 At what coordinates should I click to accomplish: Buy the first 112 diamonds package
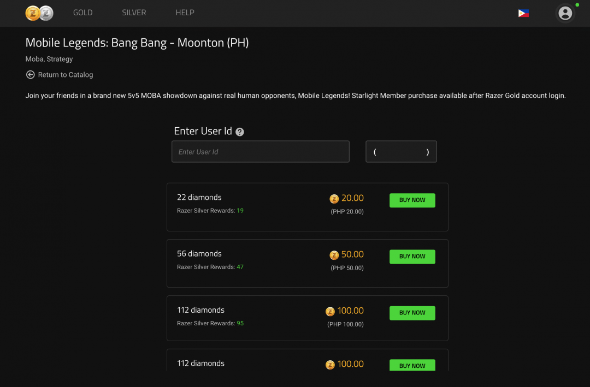412,313
